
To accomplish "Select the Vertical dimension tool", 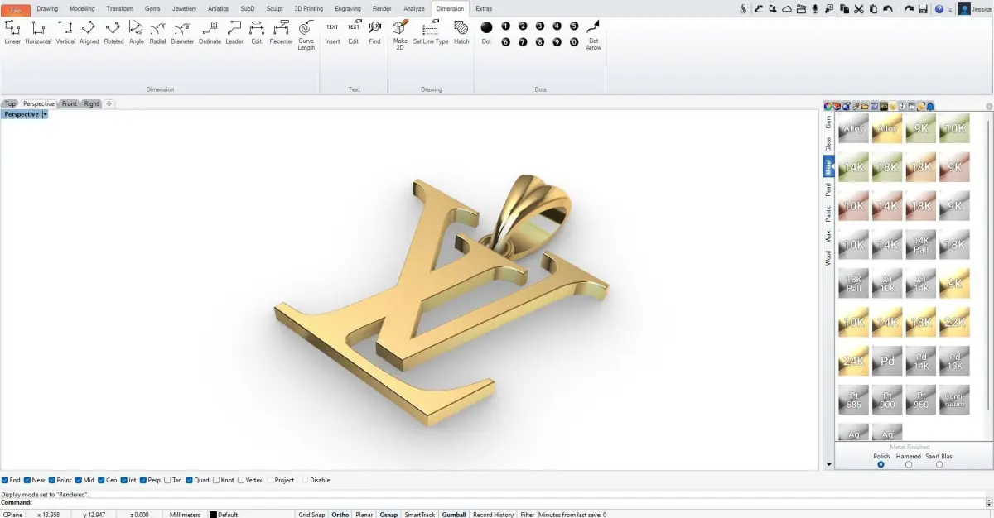I will coord(65,33).
